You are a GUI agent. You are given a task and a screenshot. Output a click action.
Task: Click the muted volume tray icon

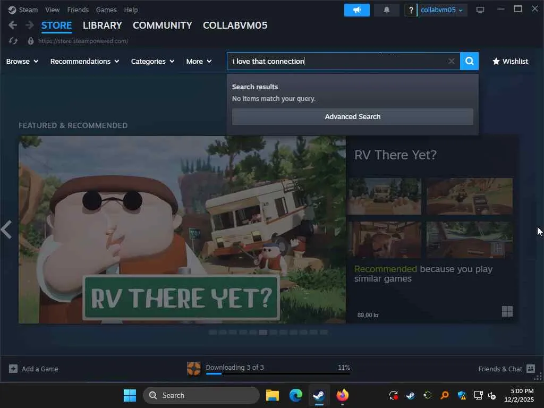(x=492, y=395)
